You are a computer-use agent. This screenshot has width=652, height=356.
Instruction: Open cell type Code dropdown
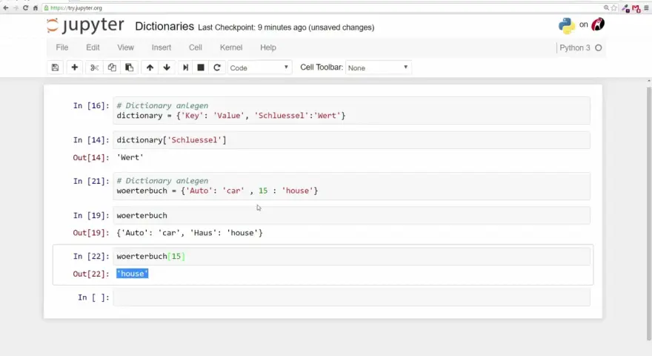[259, 67]
